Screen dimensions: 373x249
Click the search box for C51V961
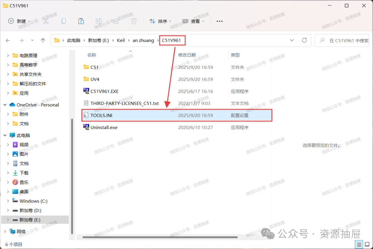tap(342, 40)
